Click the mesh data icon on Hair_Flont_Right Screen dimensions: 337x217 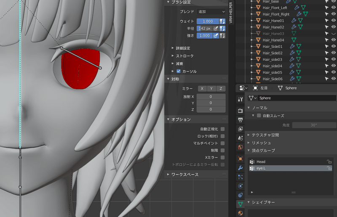click(305, 14)
